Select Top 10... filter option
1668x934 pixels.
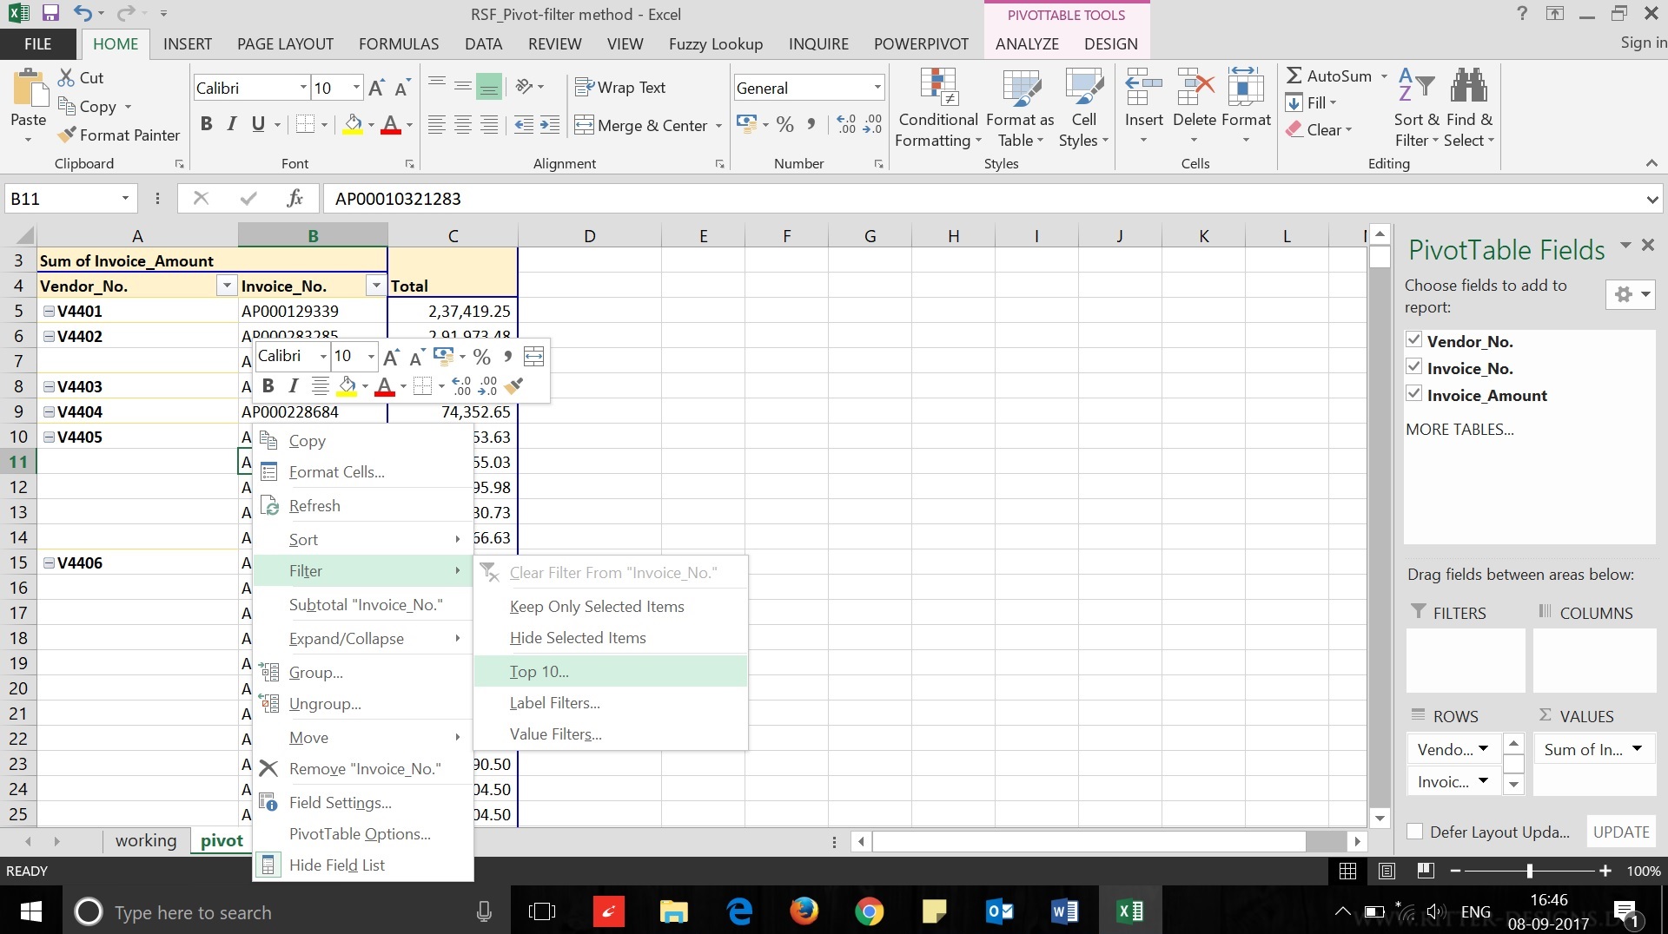(611, 672)
